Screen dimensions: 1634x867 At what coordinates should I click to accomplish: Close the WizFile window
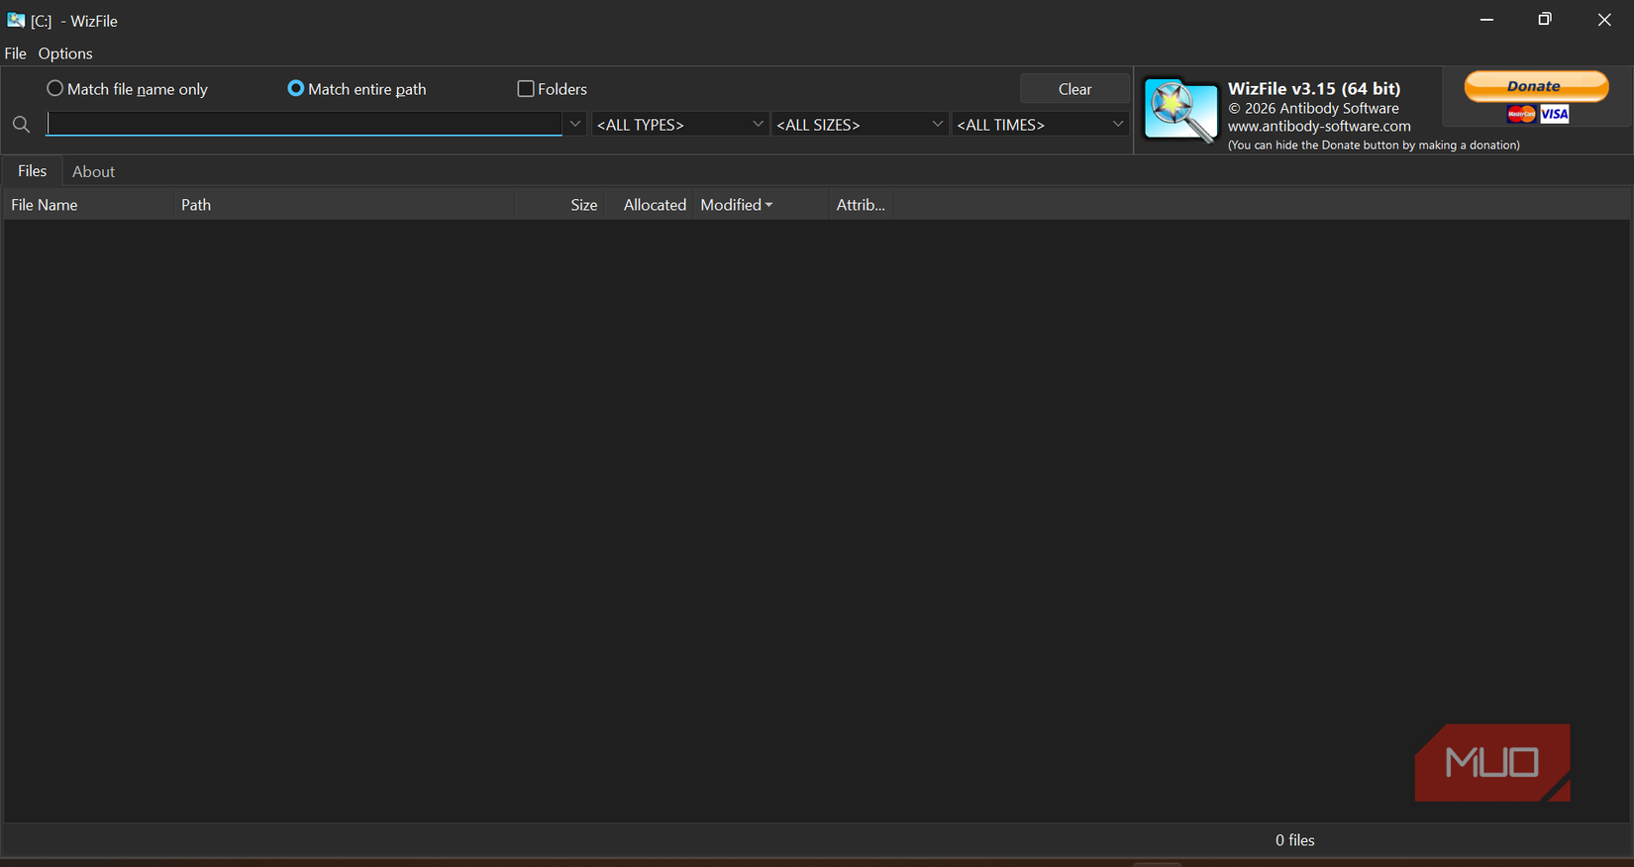click(x=1604, y=20)
